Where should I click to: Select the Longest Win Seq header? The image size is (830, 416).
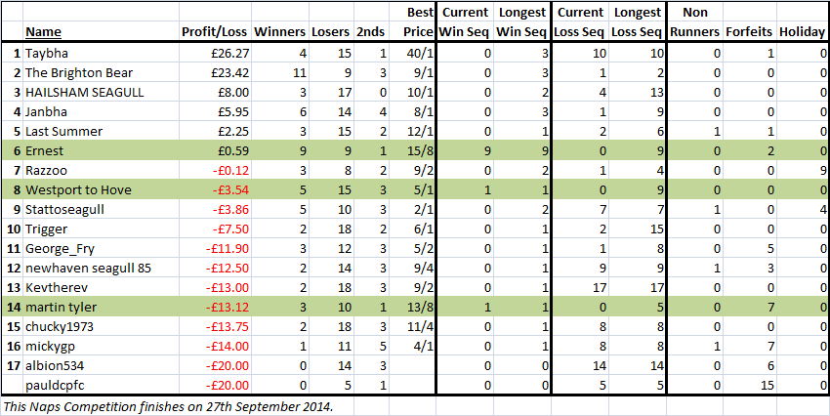pos(522,21)
